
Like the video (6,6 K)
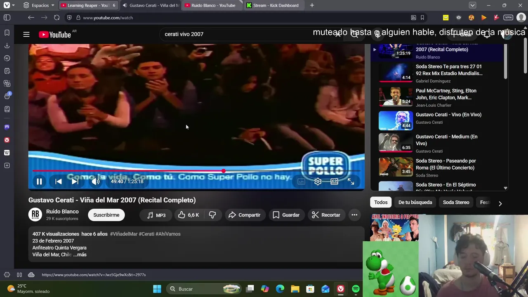tap(189, 215)
